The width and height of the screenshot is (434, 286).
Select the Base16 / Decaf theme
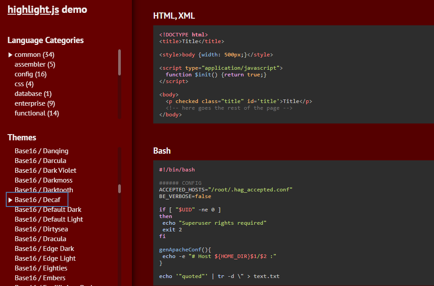click(x=37, y=200)
